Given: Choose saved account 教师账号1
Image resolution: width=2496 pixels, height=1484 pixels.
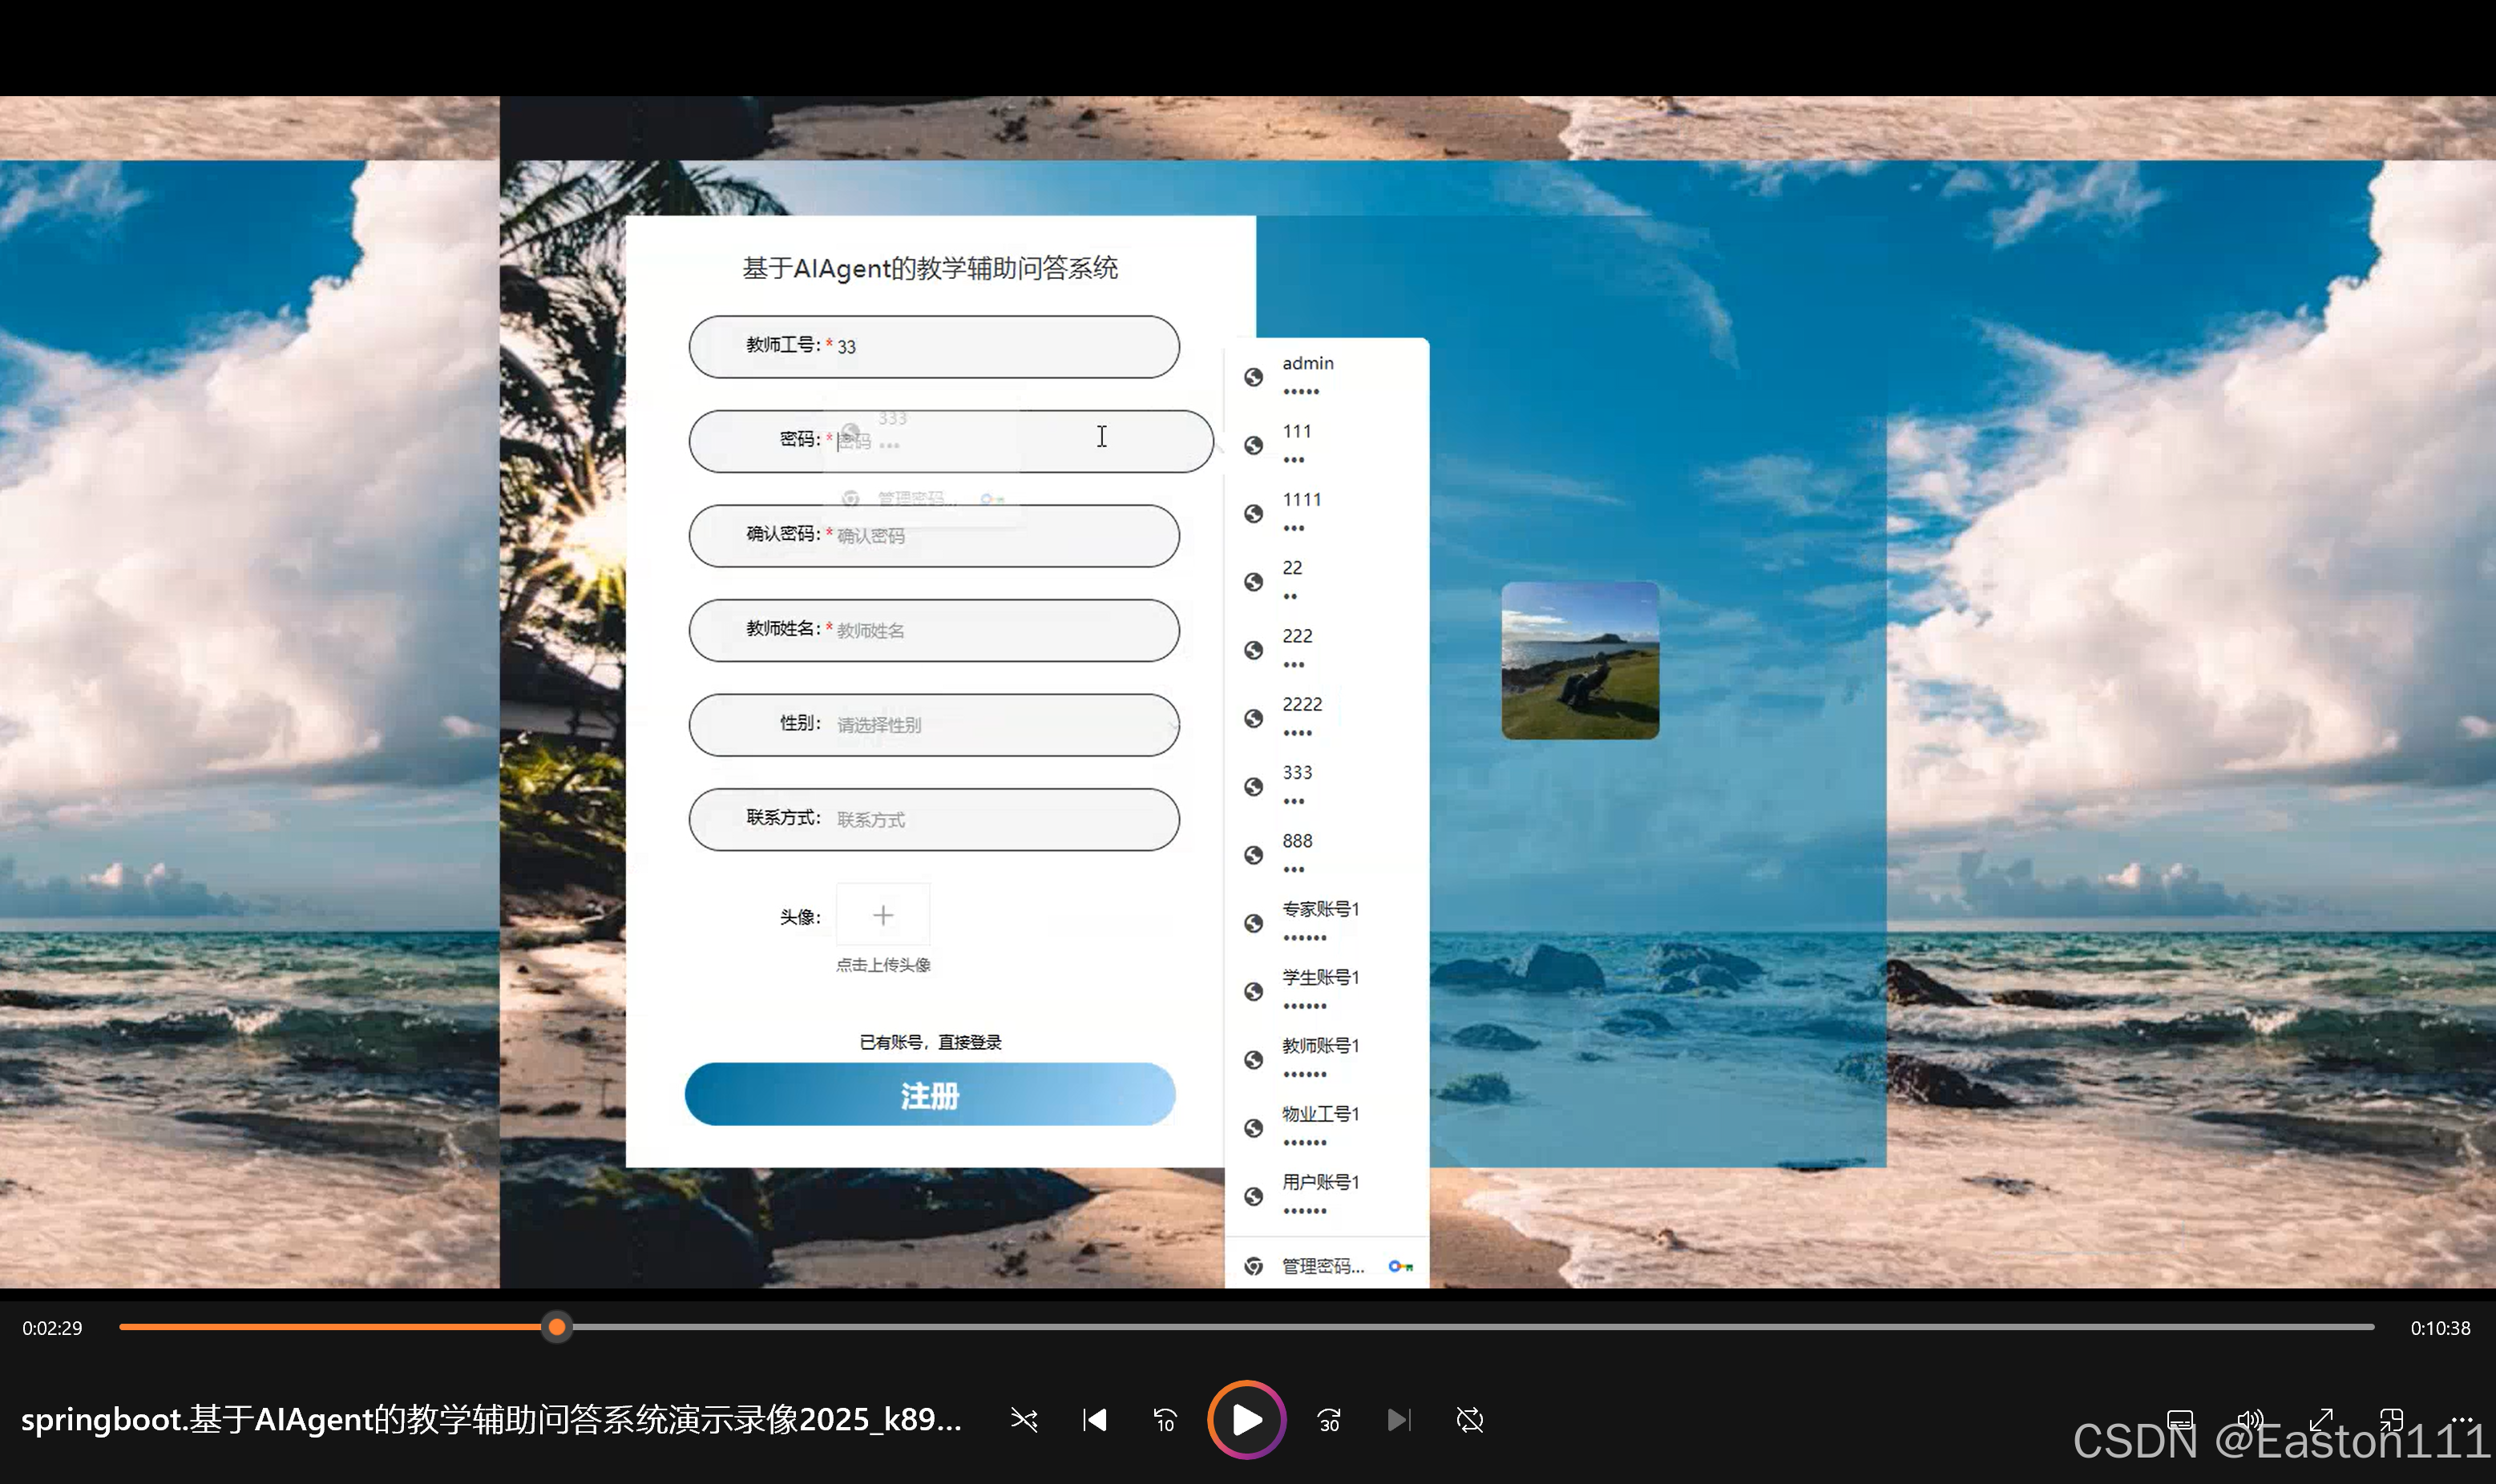Looking at the screenshot, I should click(1320, 1058).
